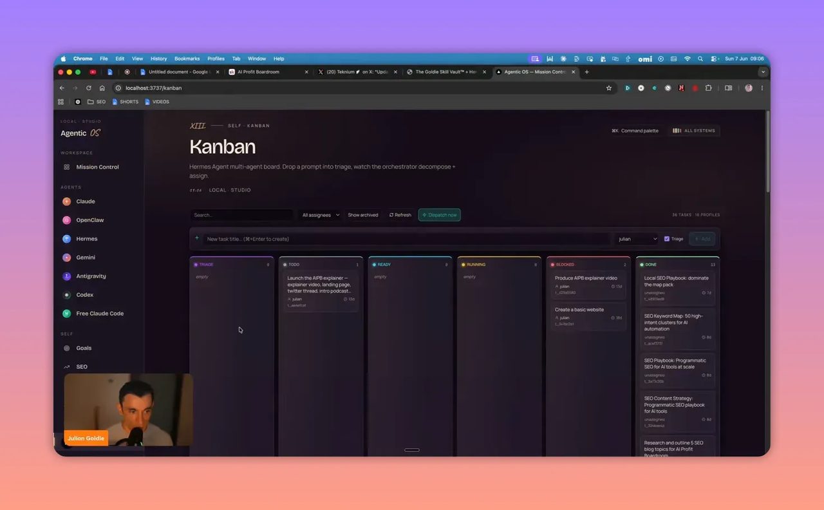Open the Chrome side panel icon
824x510 pixels.
pos(729,88)
